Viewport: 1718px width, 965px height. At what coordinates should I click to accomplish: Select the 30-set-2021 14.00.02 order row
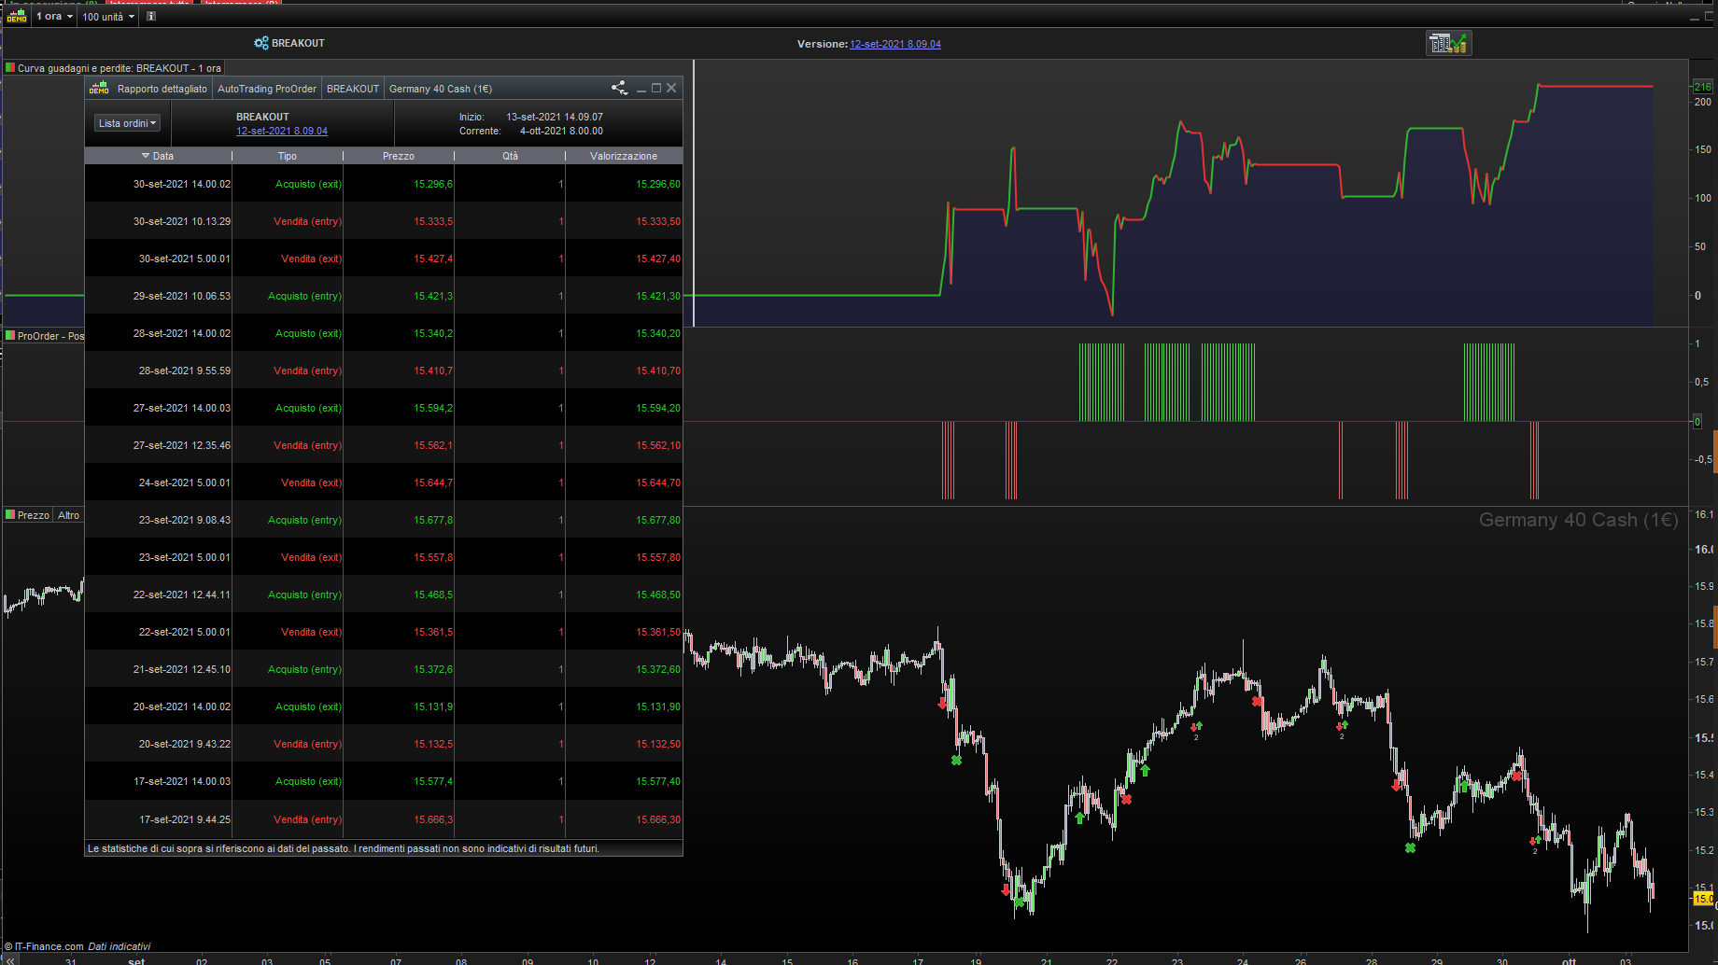click(x=384, y=184)
